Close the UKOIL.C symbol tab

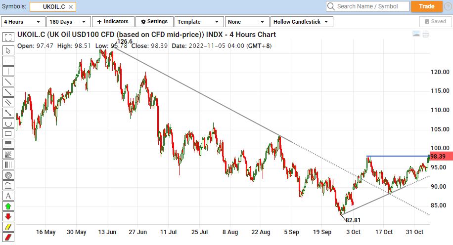pos(71,7)
